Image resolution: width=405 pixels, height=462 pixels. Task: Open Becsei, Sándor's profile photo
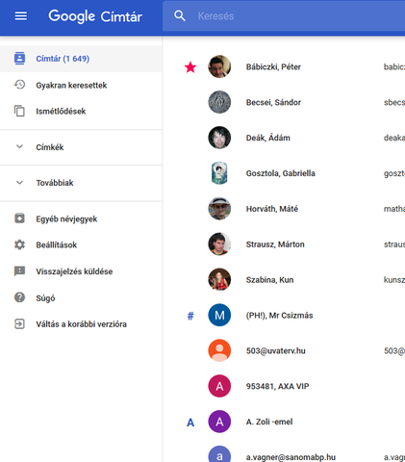pos(219,102)
